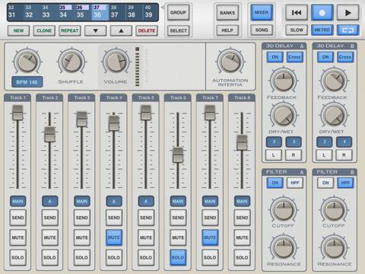This screenshot has height=274, width=365.
Task: Enable Filter B ON button
Action: [325, 183]
